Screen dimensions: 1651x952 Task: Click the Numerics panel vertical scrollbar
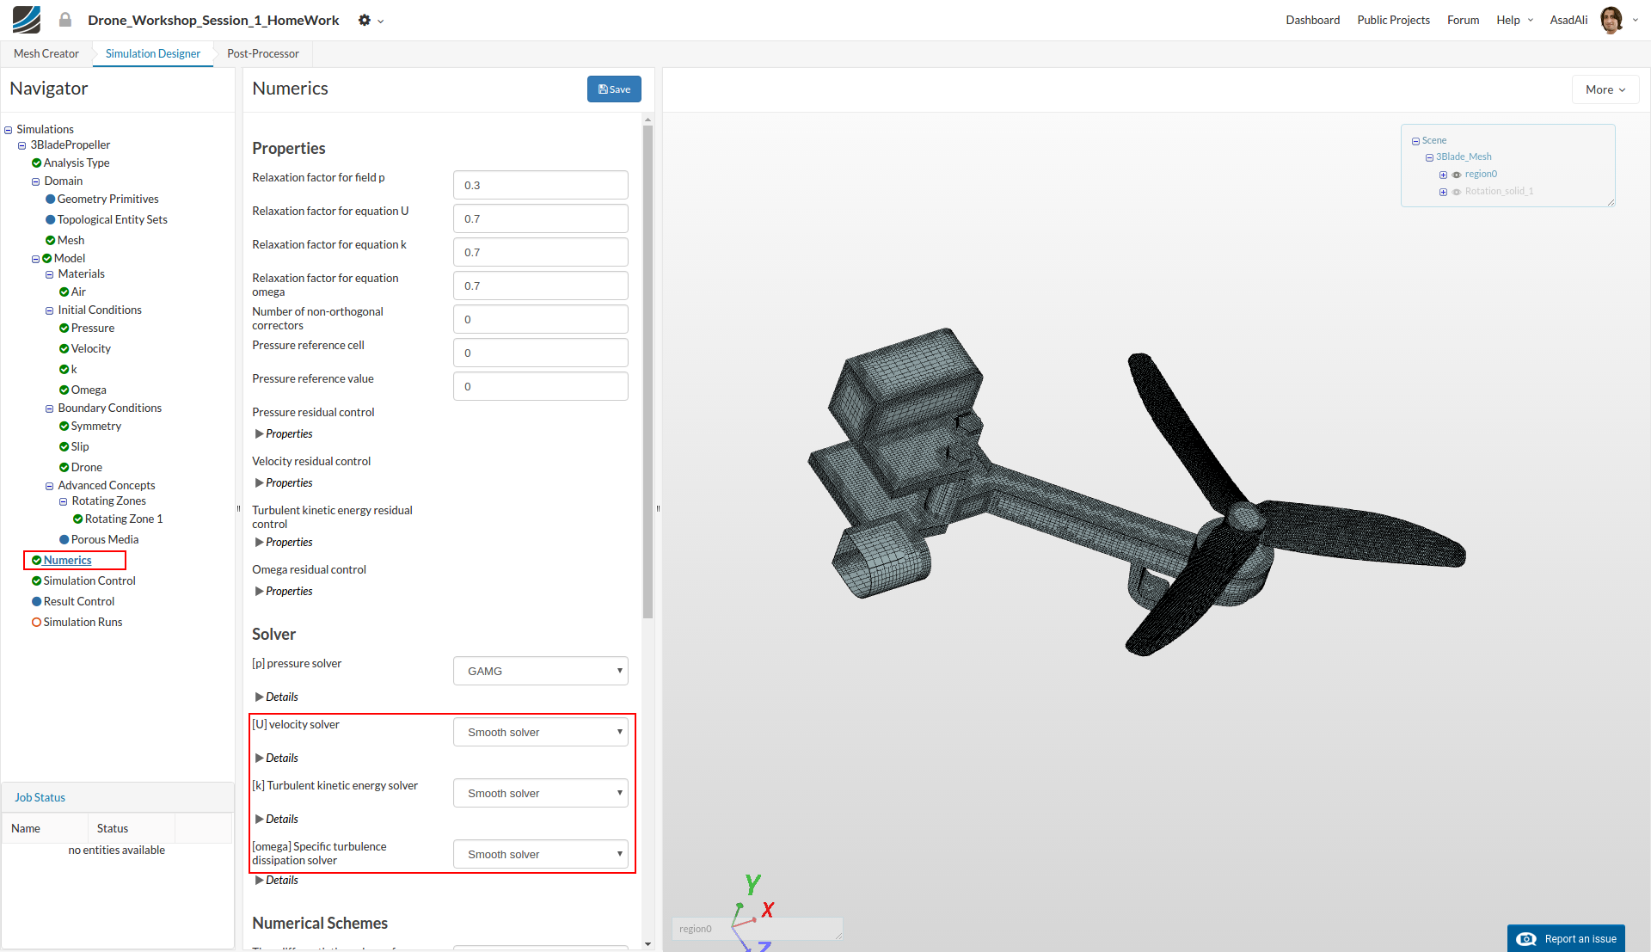(x=648, y=370)
